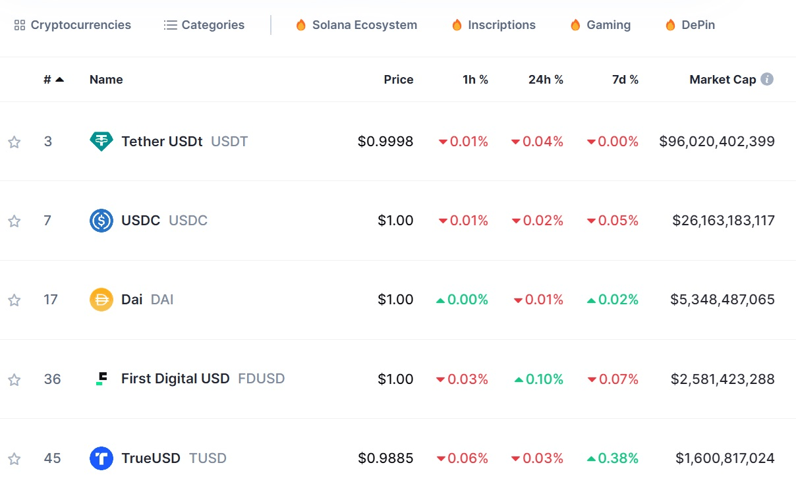
Task: Star the TrueUSD row
Action: 14,458
